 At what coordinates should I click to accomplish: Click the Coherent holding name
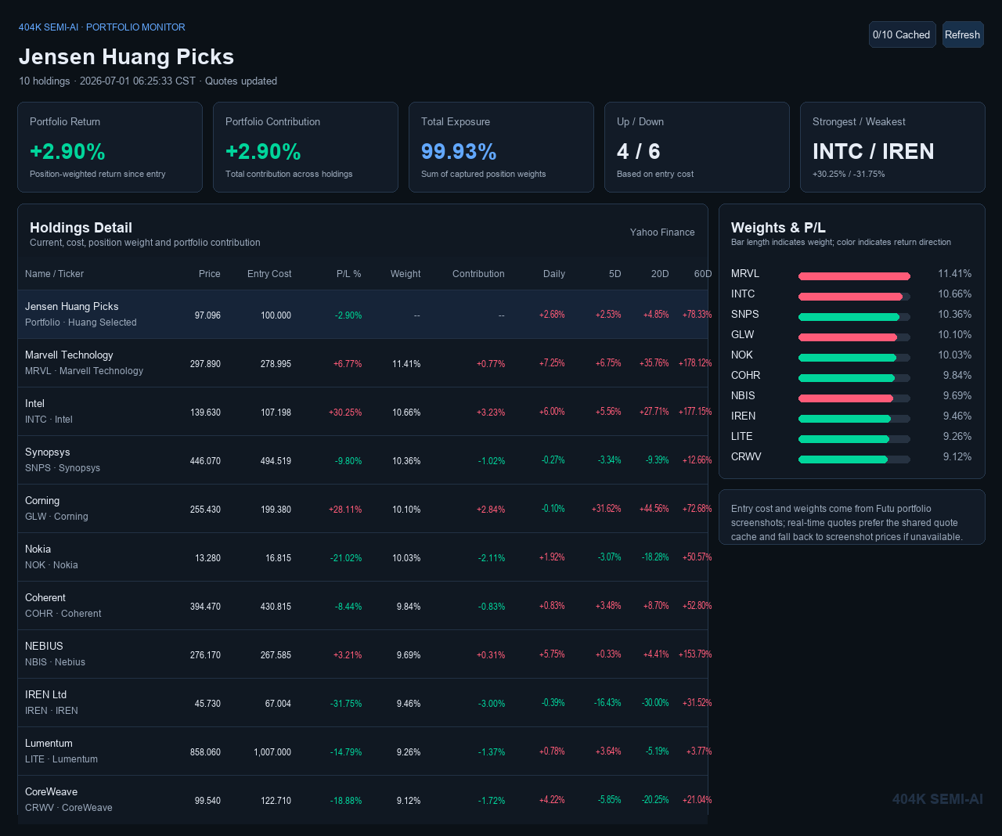pyautogui.click(x=45, y=598)
